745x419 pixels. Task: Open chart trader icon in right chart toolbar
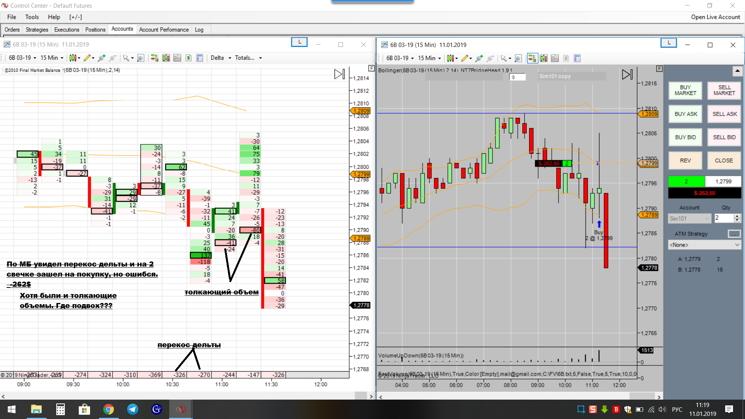(532, 58)
